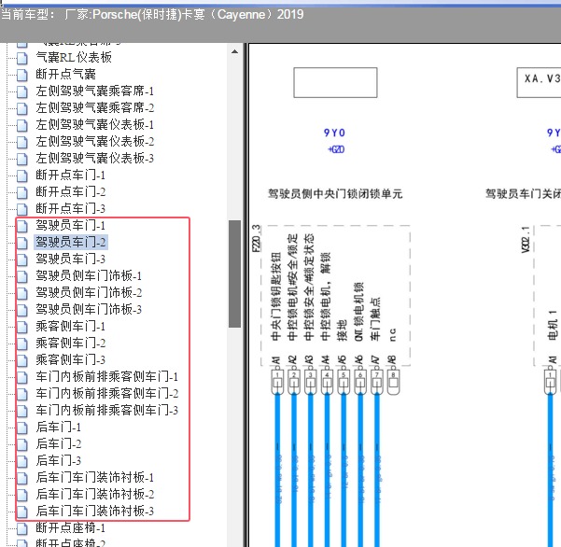Select 后车门-2 in the tree
Viewport: 561px width, 547px height.
pos(58,444)
